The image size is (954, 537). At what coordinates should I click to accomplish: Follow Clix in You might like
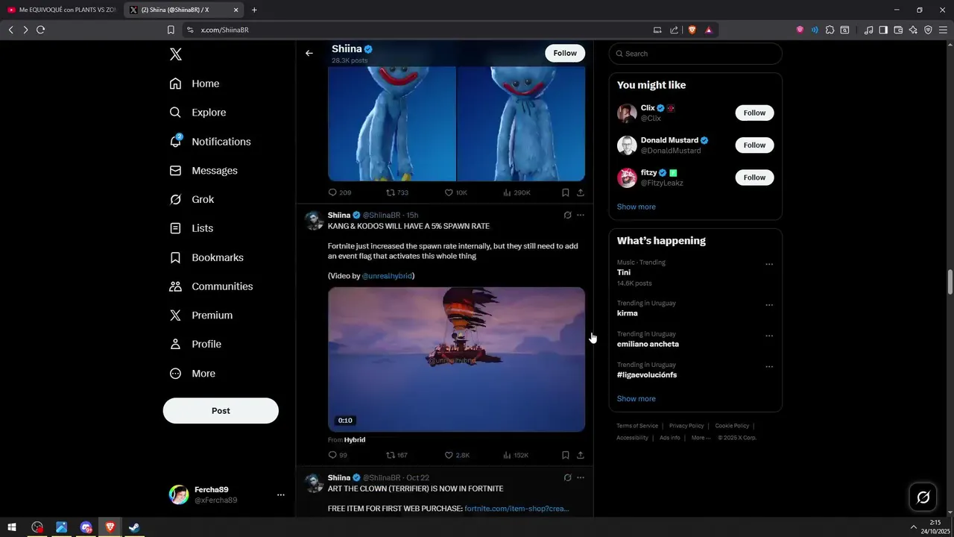click(x=754, y=113)
